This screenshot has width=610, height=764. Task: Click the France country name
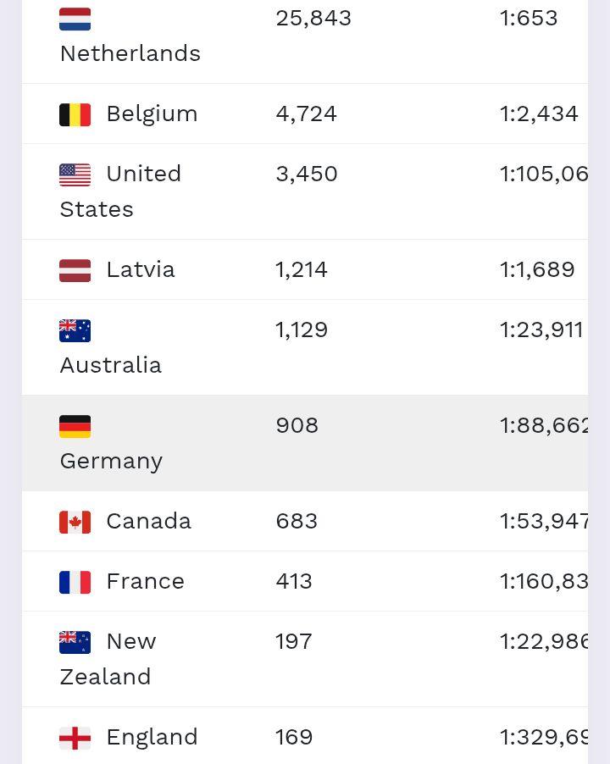146,581
